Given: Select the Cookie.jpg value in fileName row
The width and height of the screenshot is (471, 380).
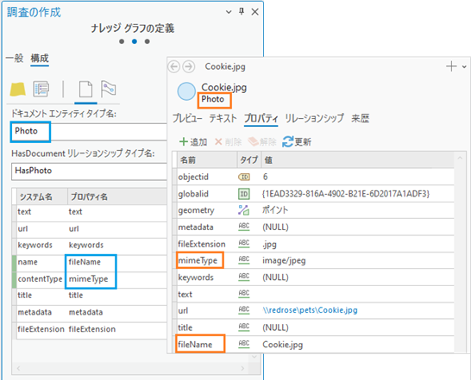Looking at the screenshot, I should click(283, 345).
